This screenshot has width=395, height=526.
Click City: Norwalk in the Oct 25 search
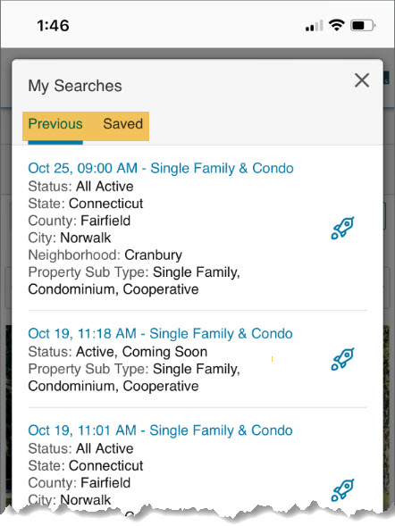click(70, 238)
